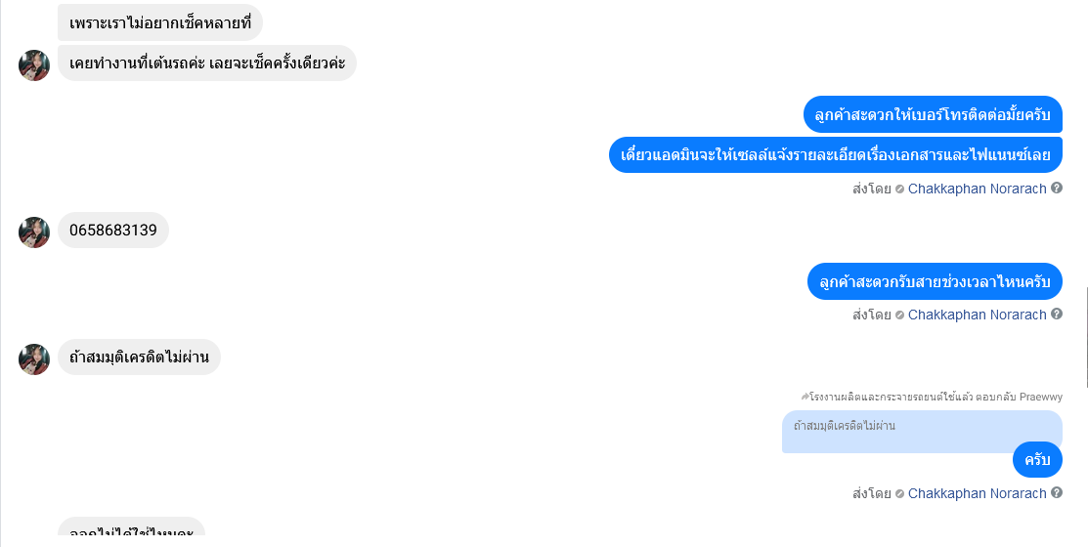Click the help icon beside the second Chakkaphan Norarach
1088x547 pixels.
(x=1056, y=315)
